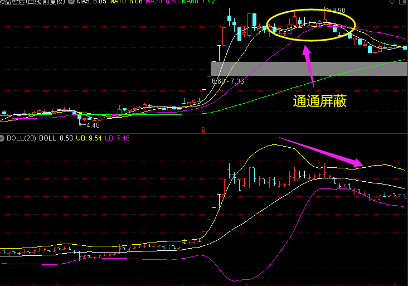Click the 6.68 - 7.36 gap range label

point(228,81)
